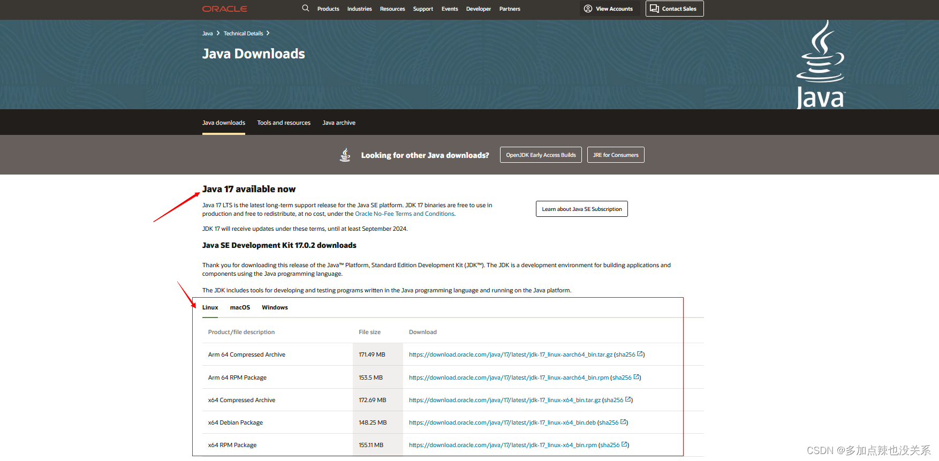This screenshot has width=939, height=461.
Task: Click the Java coffee cup logo
Action: pyautogui.click(x=821, y=65)
